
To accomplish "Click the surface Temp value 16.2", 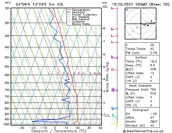I will (153, 61).
